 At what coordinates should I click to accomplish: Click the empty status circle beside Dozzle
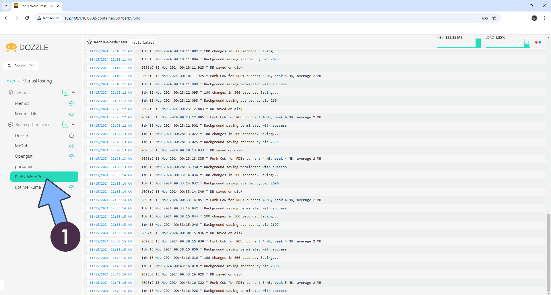71,136
